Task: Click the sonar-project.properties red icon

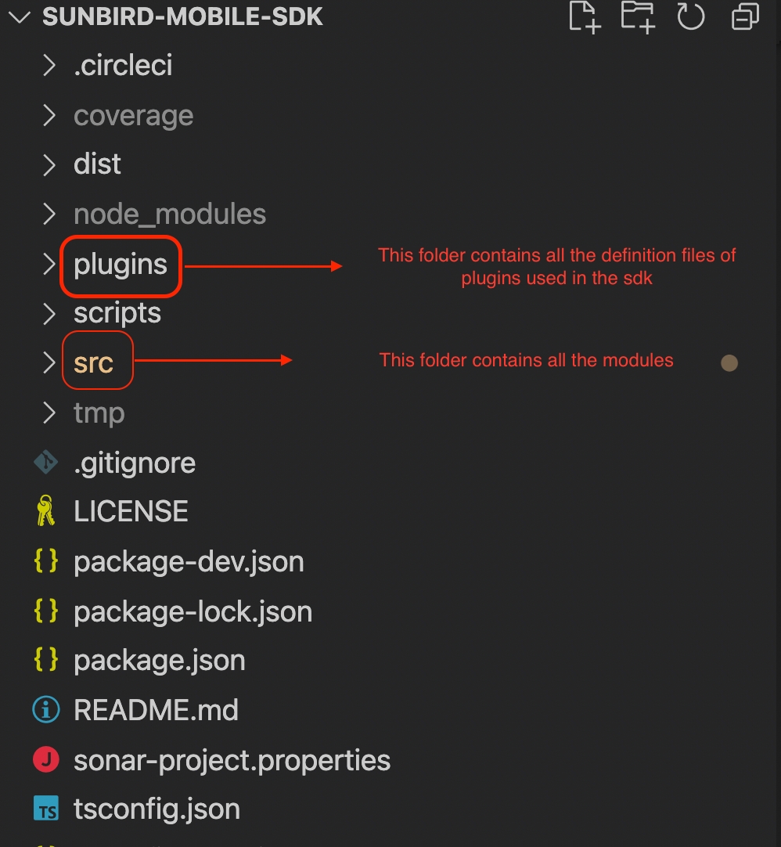Action: click(46, 759)
